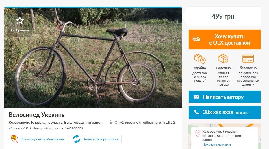Image resolution: width=269 pixels, height=149 pixels.
Task: Click the location text under the title
Action: pos(55,122)
